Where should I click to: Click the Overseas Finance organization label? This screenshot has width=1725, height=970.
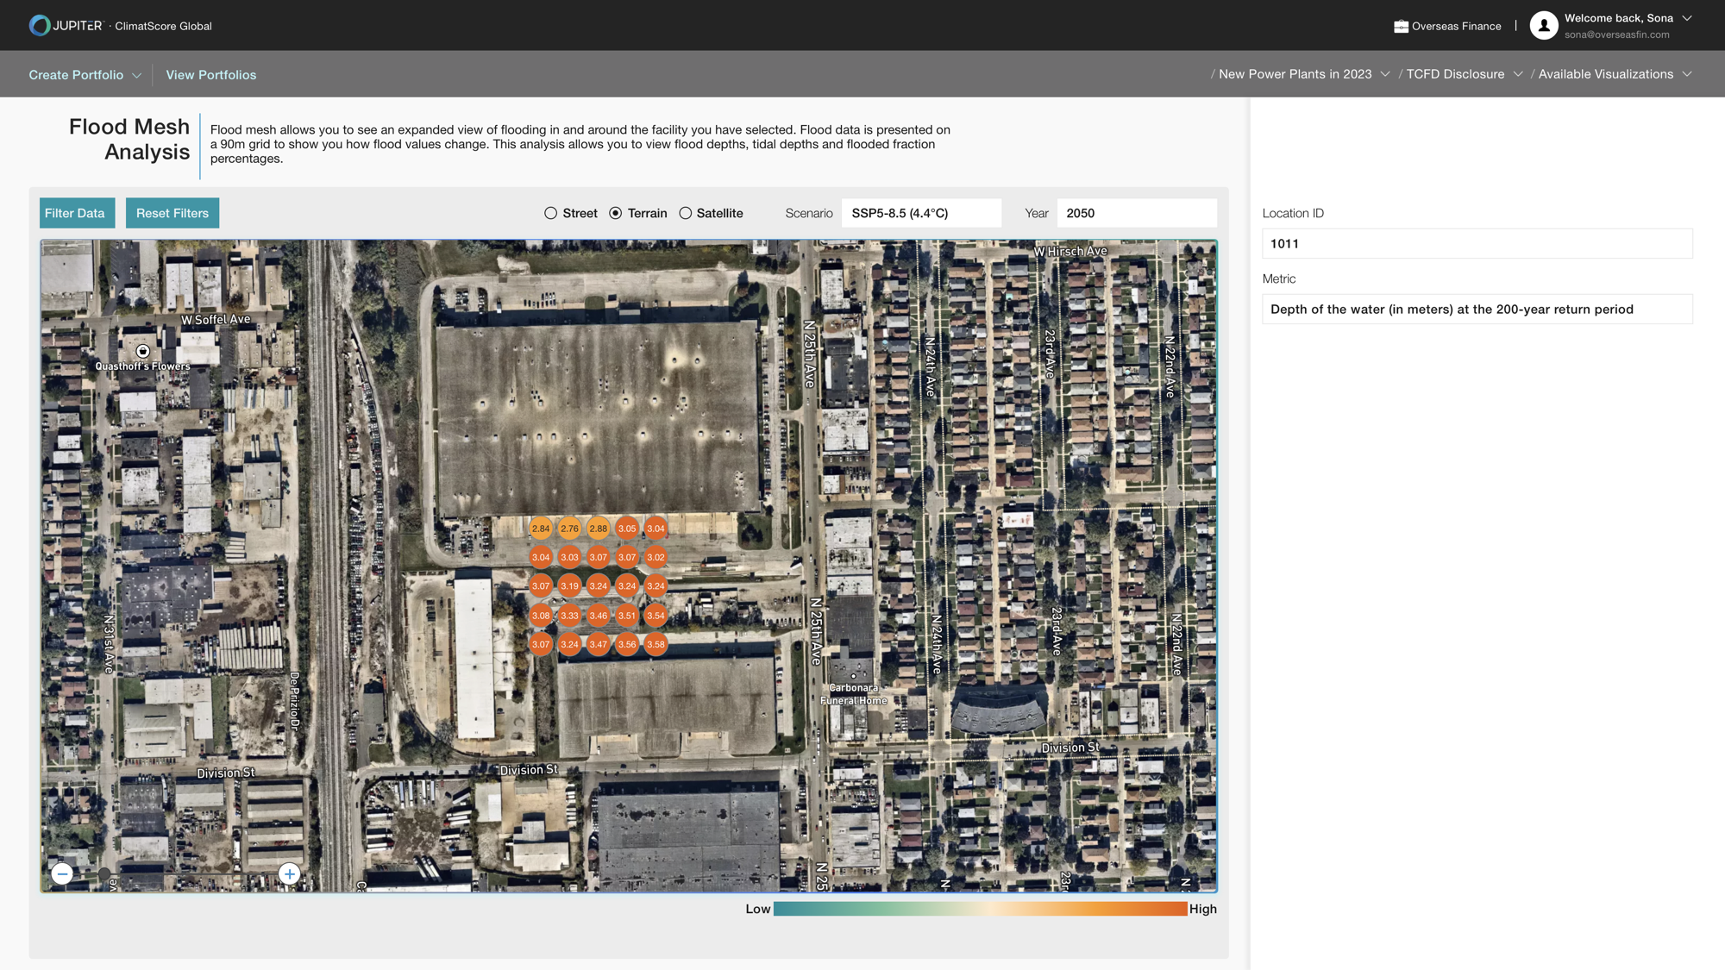click(1456, 27)
